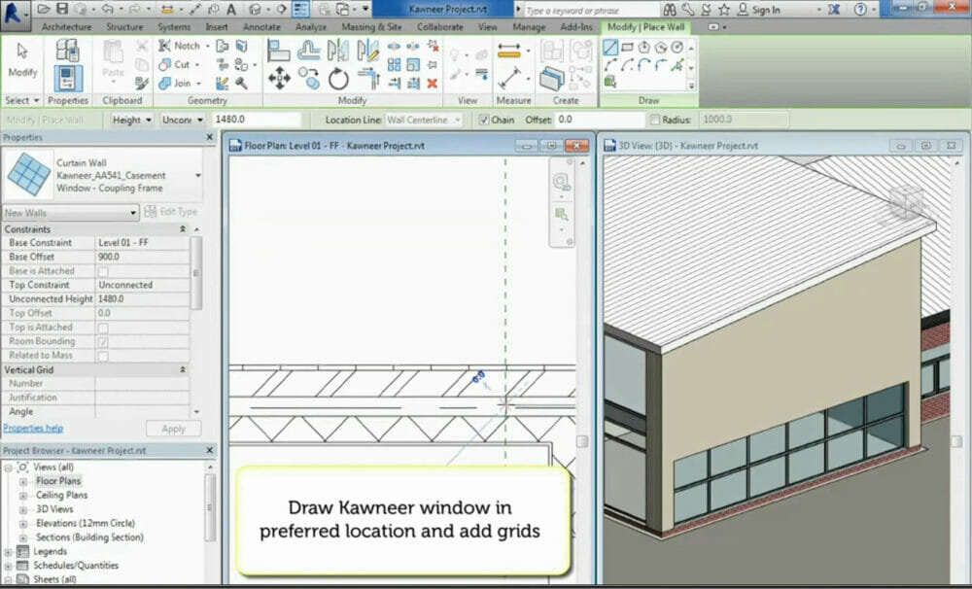Click the favorites star icon in title bar
Image resolution: width=972 pixels, height=589 pixels.
tap(724, 10)
